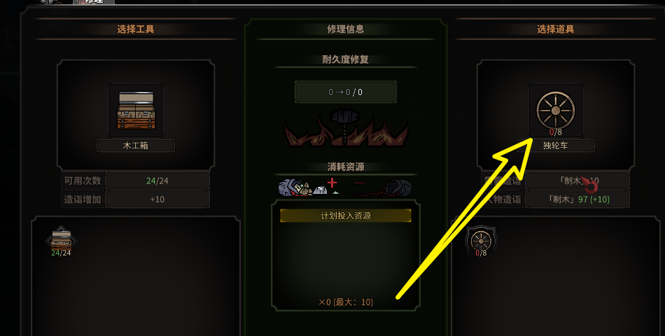665x336 pixels.
Task: Click the red minus resource icon
Action: pyautogui.click(x=359, y=183)
